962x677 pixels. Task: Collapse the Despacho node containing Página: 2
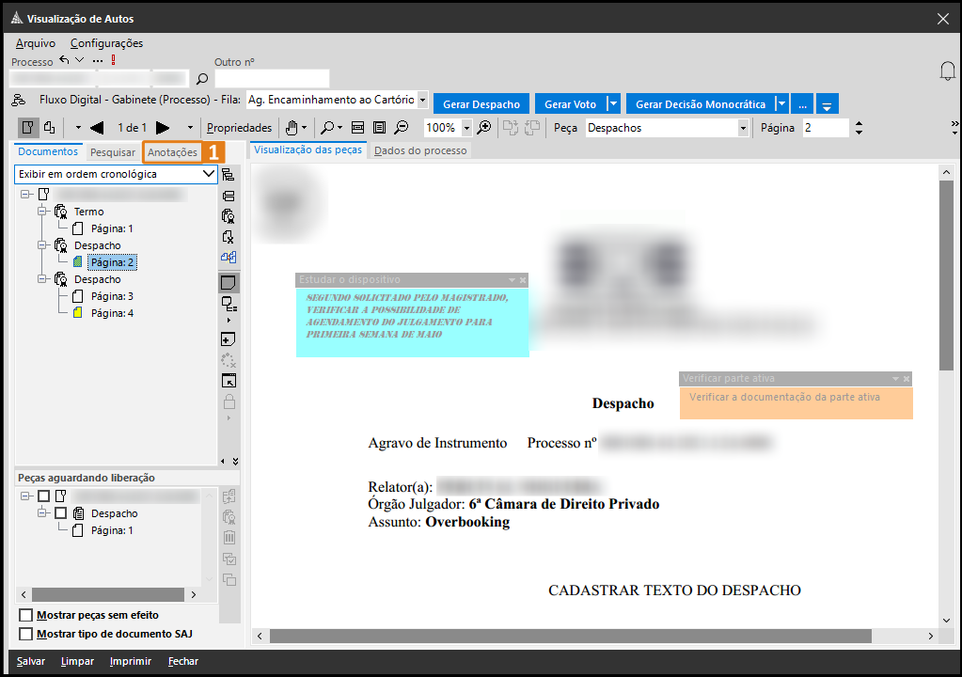(42, 244)
